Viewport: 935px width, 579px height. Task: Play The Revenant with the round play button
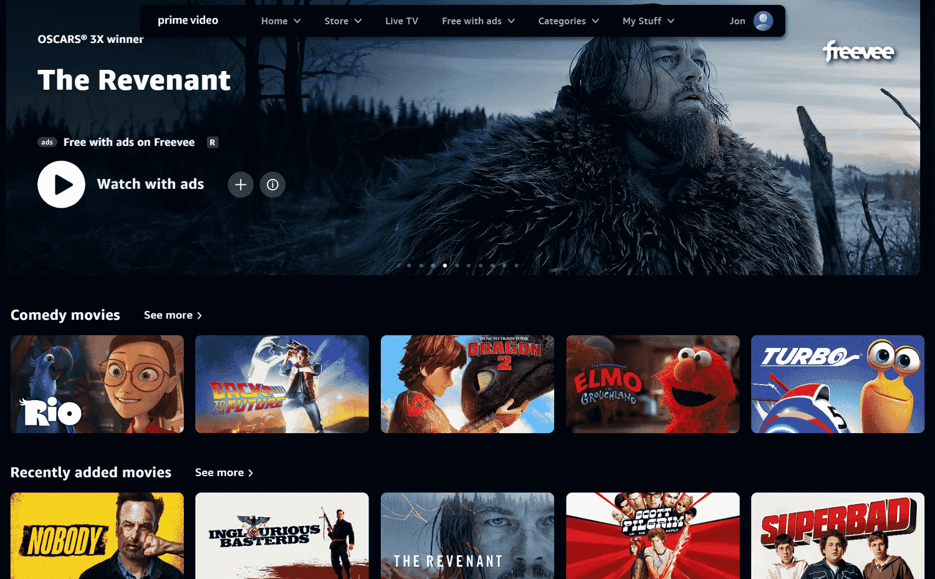61,184
